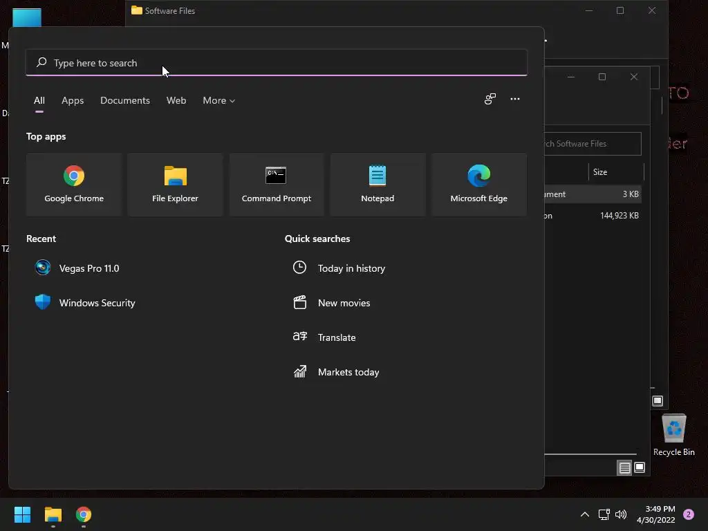
Task: Select New movies quick search
Action: [331, 303]
